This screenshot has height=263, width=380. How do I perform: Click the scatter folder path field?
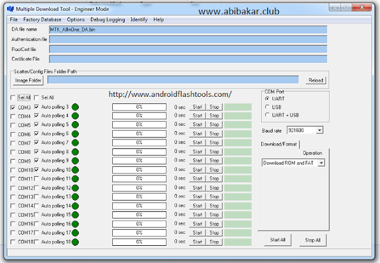pyautogui.click(x=173, y=80)
